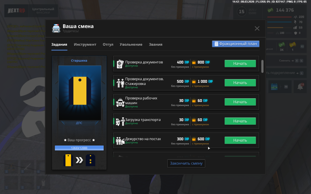This screenshot has width=311, height=194.
Task: Click the Старшина rank card image
Action: click(x=80, y=93)
